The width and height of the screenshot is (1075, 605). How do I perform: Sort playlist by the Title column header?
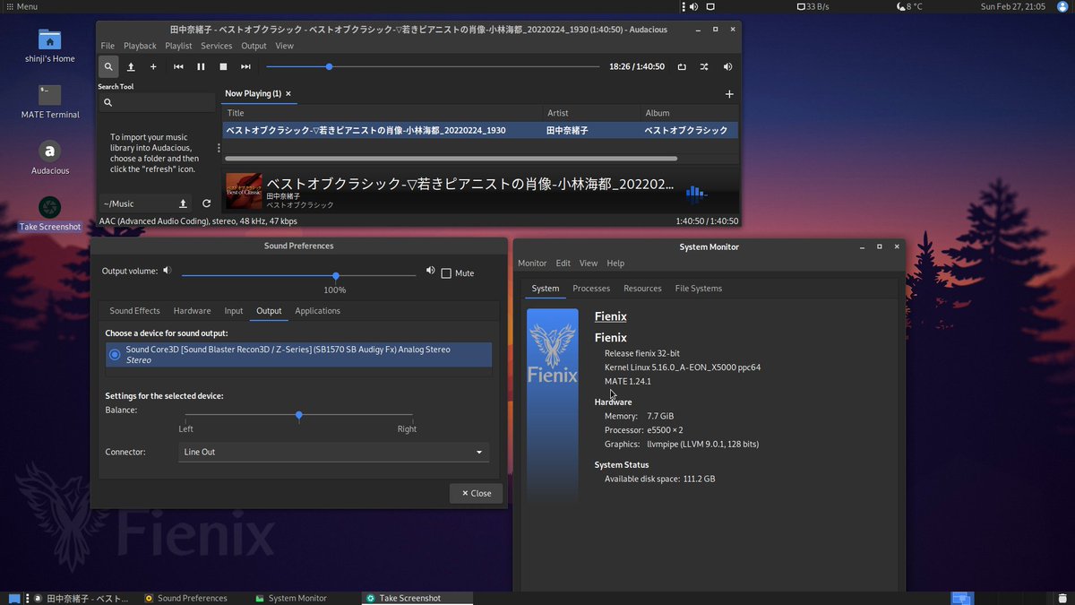coord(383,113)
